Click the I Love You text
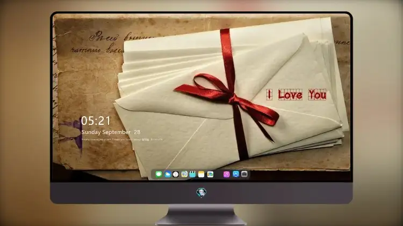 click(296, 95)
